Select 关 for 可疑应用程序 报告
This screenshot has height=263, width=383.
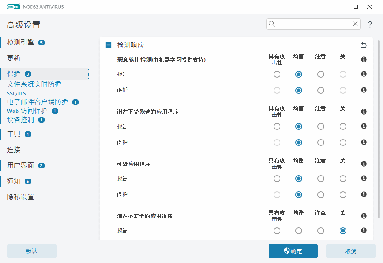click(343, 179)
